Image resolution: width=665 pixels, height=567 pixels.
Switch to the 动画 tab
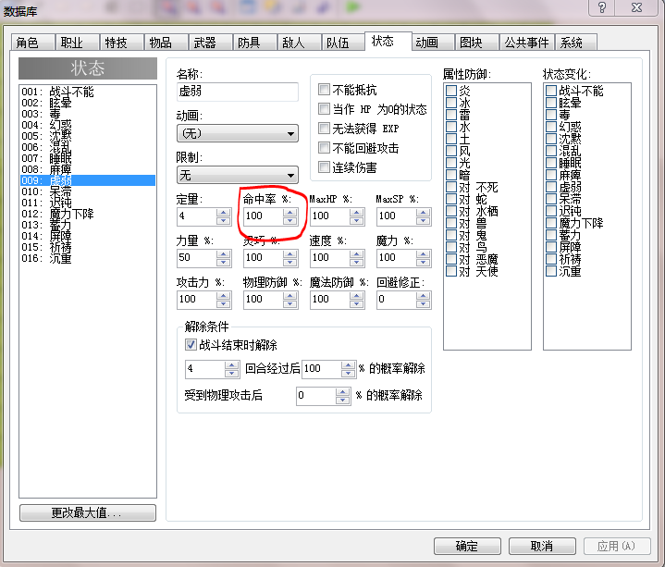433,43
